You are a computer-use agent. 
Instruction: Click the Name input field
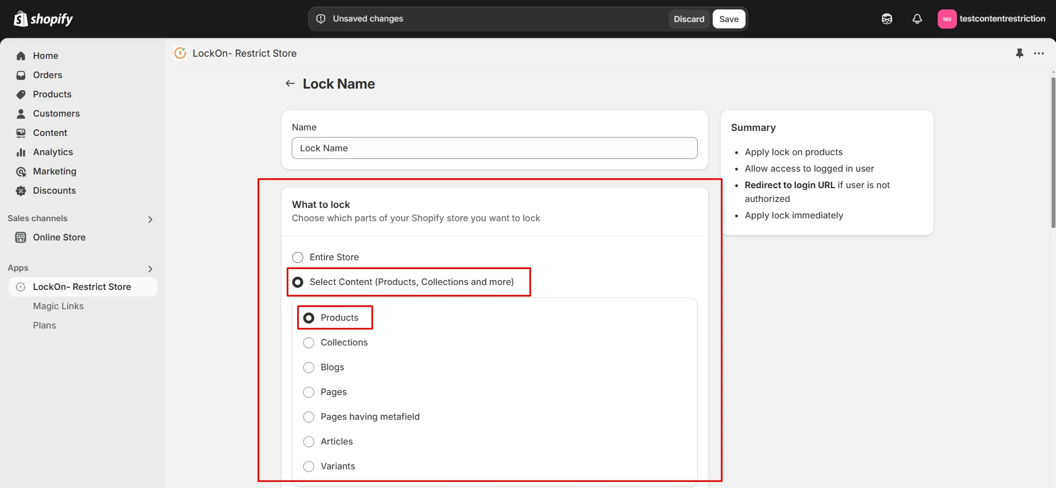(494, 148)
